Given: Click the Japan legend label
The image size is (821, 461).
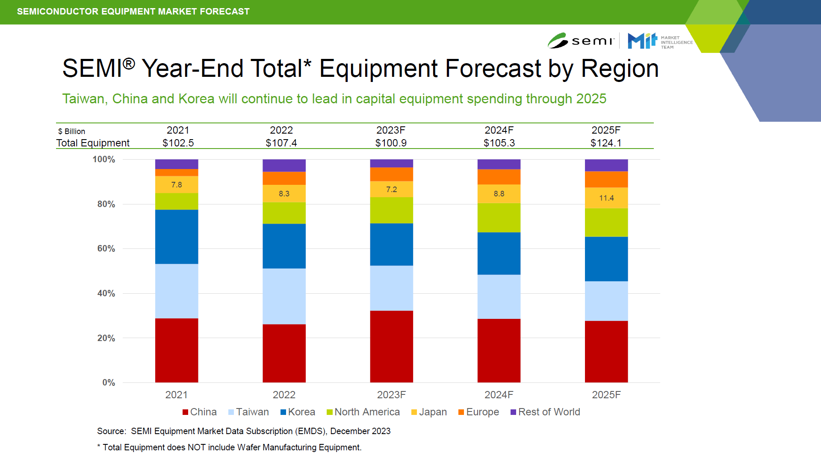Looking at the screenshot, I should point(433,412).
